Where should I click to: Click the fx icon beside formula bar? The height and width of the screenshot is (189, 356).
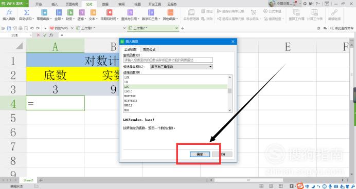[x=51, y=35]
